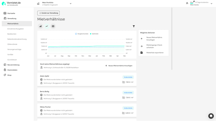Expand the Mein Portfolio dropdown
The image size is (216, 121).
[70, 4]
